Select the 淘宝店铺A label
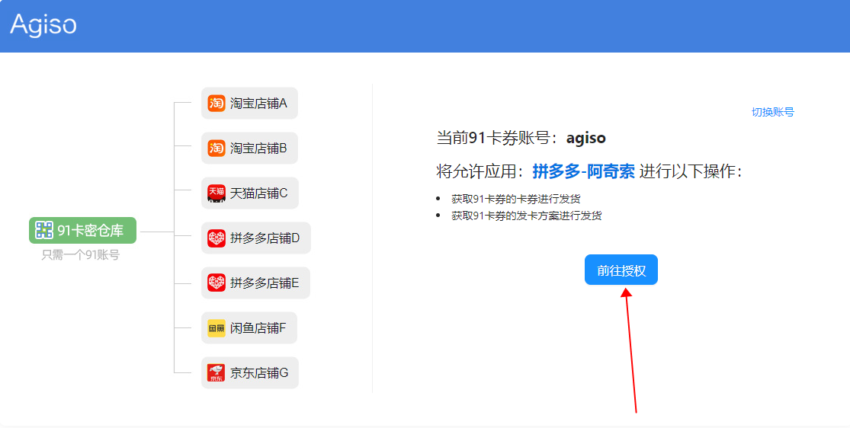This screenshot has height=428, width=850. (258, 103)
